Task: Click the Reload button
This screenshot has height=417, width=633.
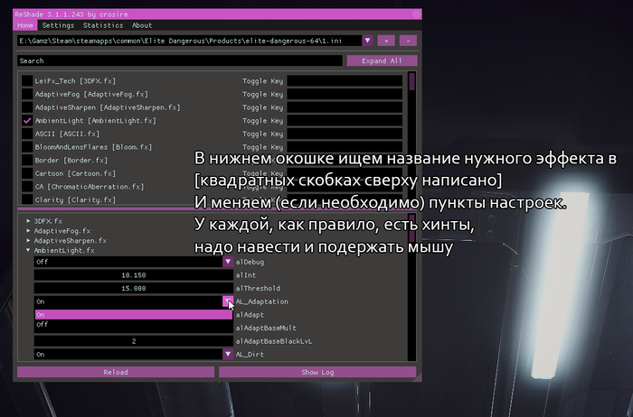Action: tap(115, 372)
